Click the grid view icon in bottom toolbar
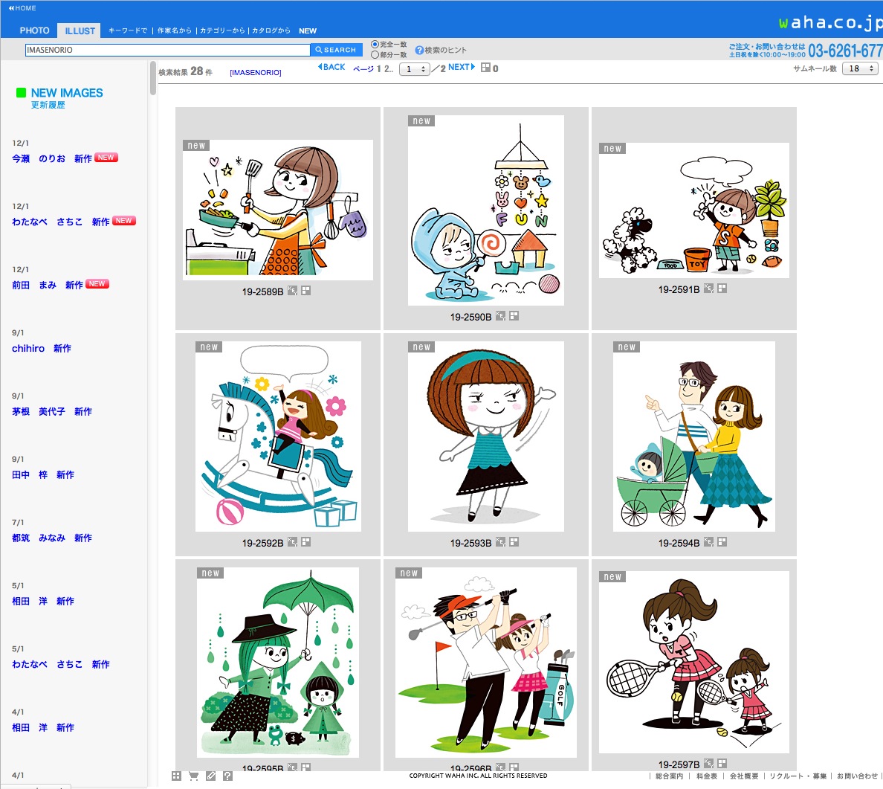 176,776
